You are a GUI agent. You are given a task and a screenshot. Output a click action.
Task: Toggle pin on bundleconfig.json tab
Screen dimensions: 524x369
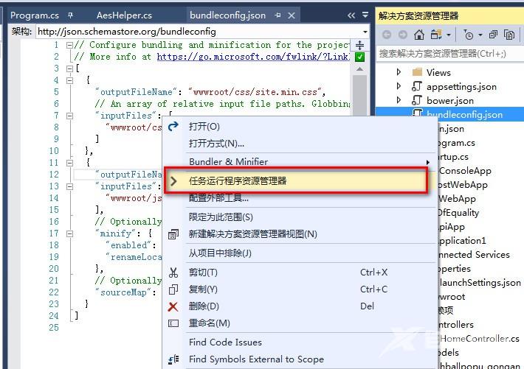click(x=277, y=15)
